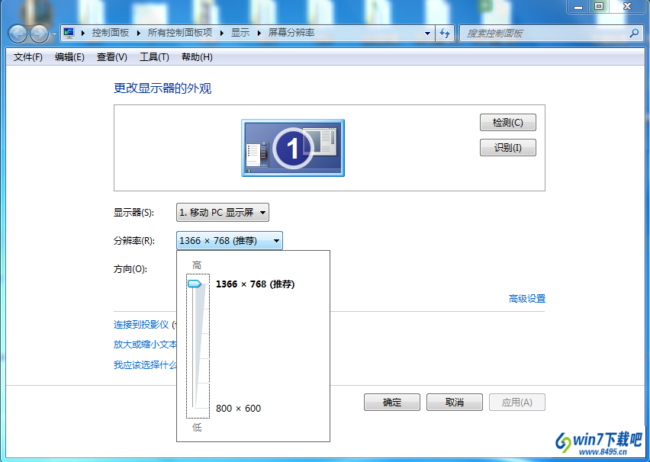Open the 分辨率(R) dropdown showing 1366 × 768

pyautogui.click(x=229, y=241)
